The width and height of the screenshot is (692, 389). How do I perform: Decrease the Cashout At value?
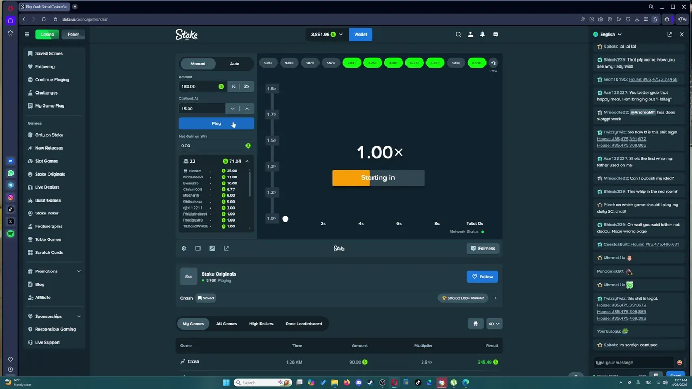(233, 109)
